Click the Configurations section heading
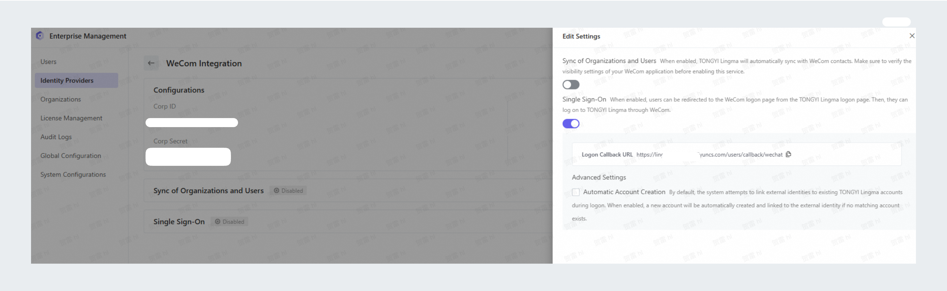This screenshot has width=947, height=291. pos(179,90)
